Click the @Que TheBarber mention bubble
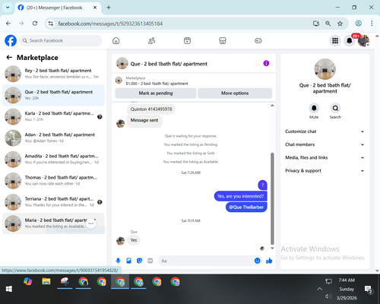 click(246, 207)
